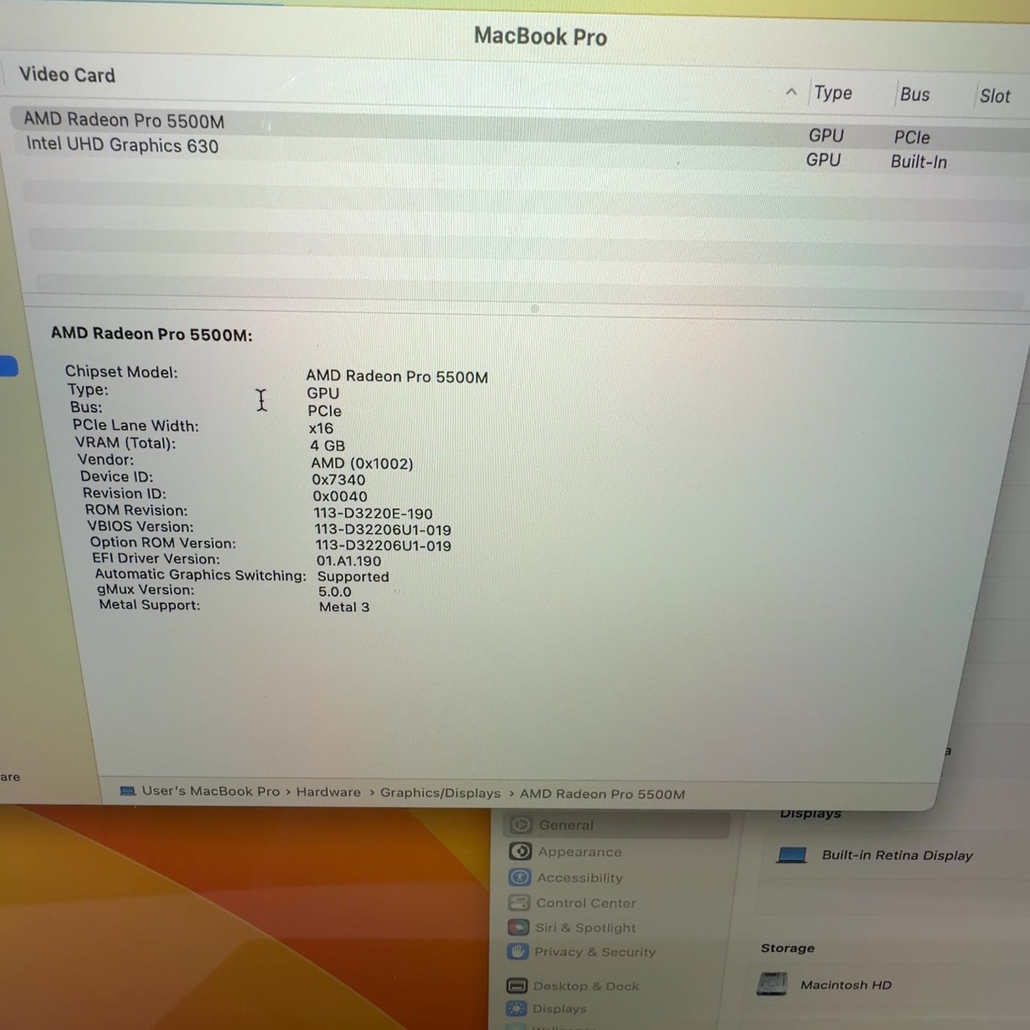
Task: Click the Built-in Retina Display icon
Action: coord(792,855)
